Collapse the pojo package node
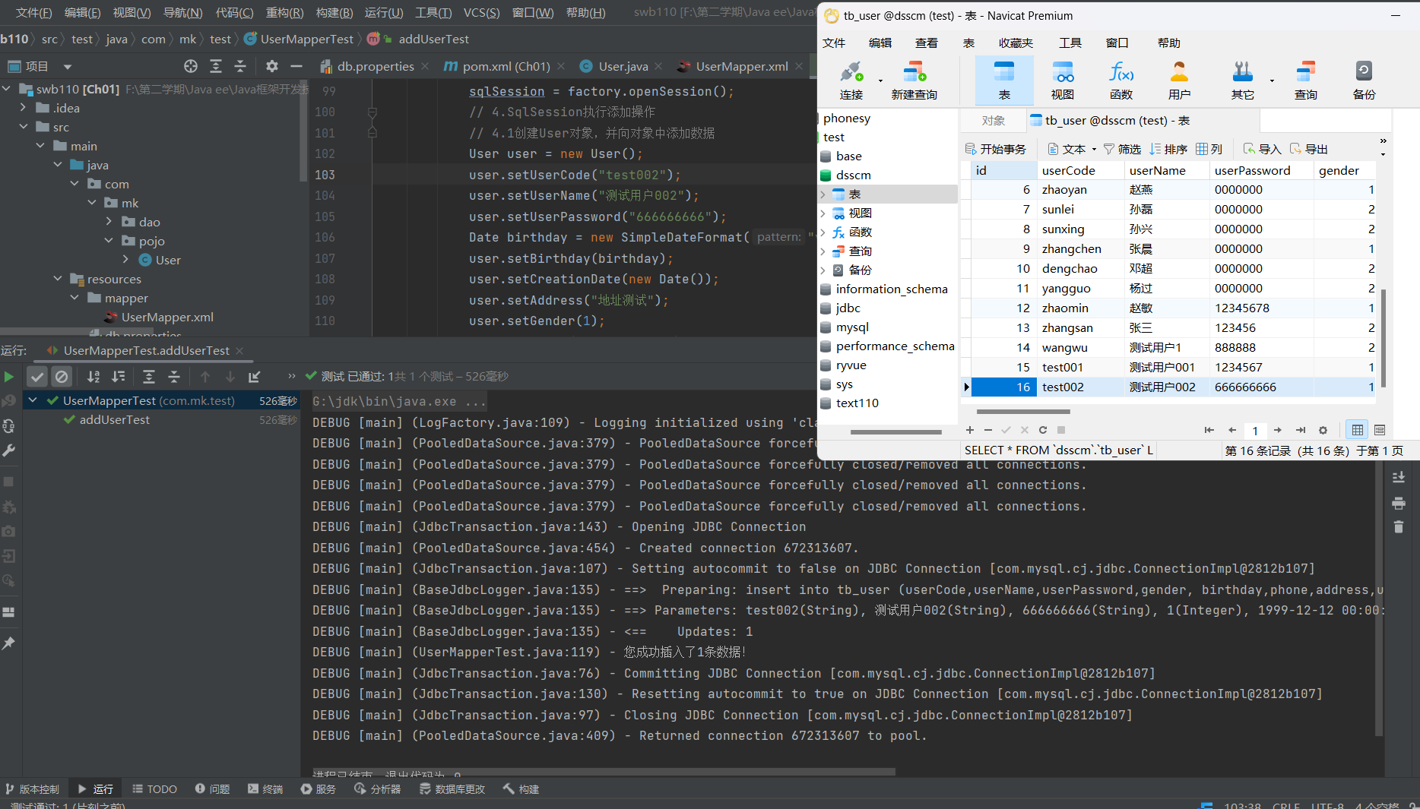1420x809 pixels. (x=109, y=241)
